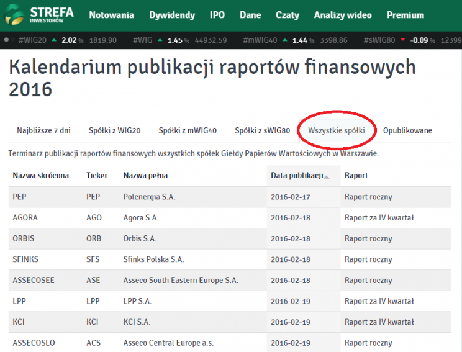Click sWIG80 red down arrow
The width and height of the screenshot is (462, 352).
click(402, 40)
